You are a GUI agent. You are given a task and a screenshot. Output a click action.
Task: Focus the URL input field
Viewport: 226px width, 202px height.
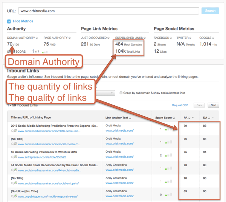(x=108, y=11)
